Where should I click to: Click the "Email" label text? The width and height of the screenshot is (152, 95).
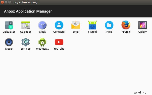(76, 32)
